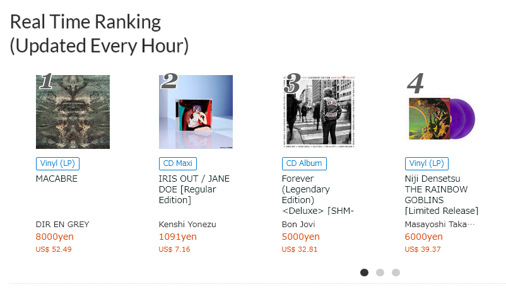This screenshot has width=506, height=294.
Task: Open the MACABRE product title link
Action: [x=57, y=179]
